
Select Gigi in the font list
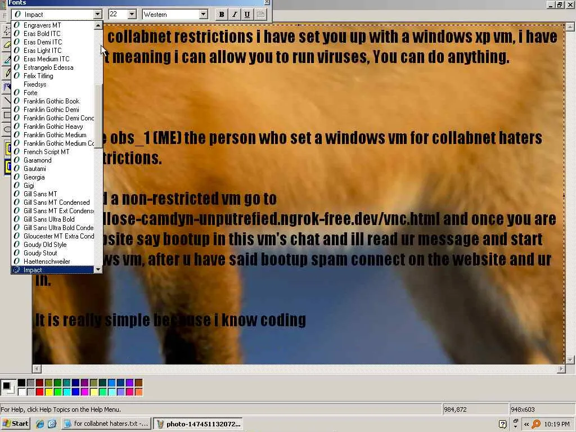(x=52, y=186)
